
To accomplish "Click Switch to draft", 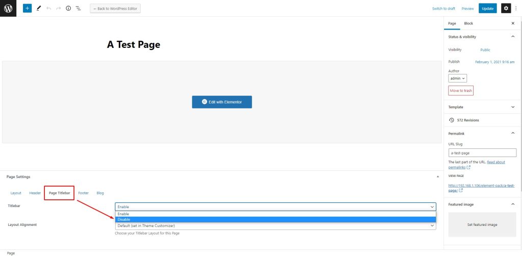I will (443, 9).
